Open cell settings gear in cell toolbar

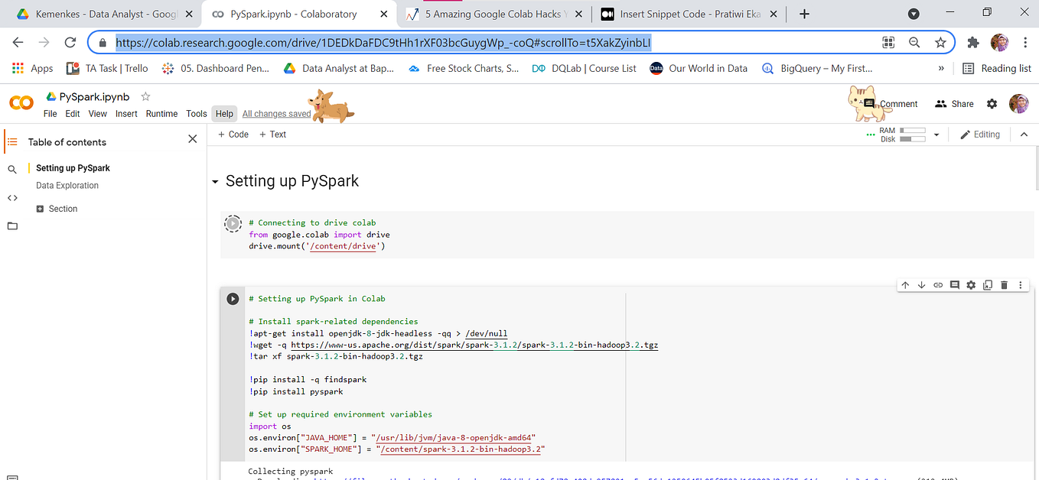click(971, 285)
